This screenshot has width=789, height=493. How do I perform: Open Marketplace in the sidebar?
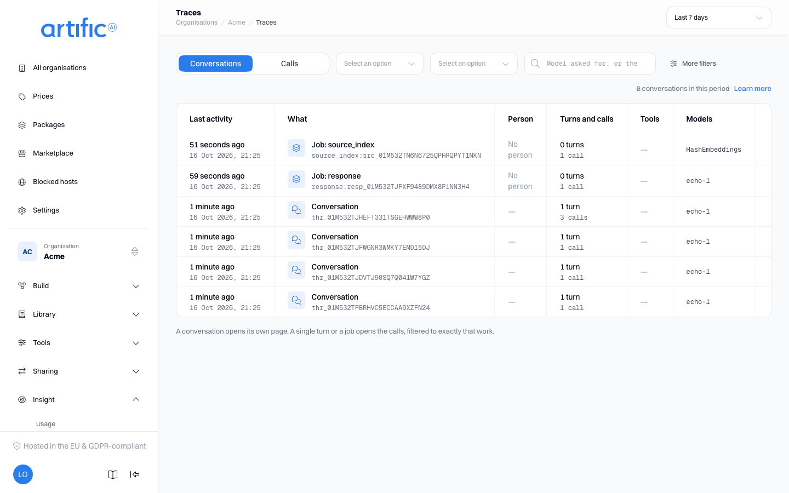(79, 153)
